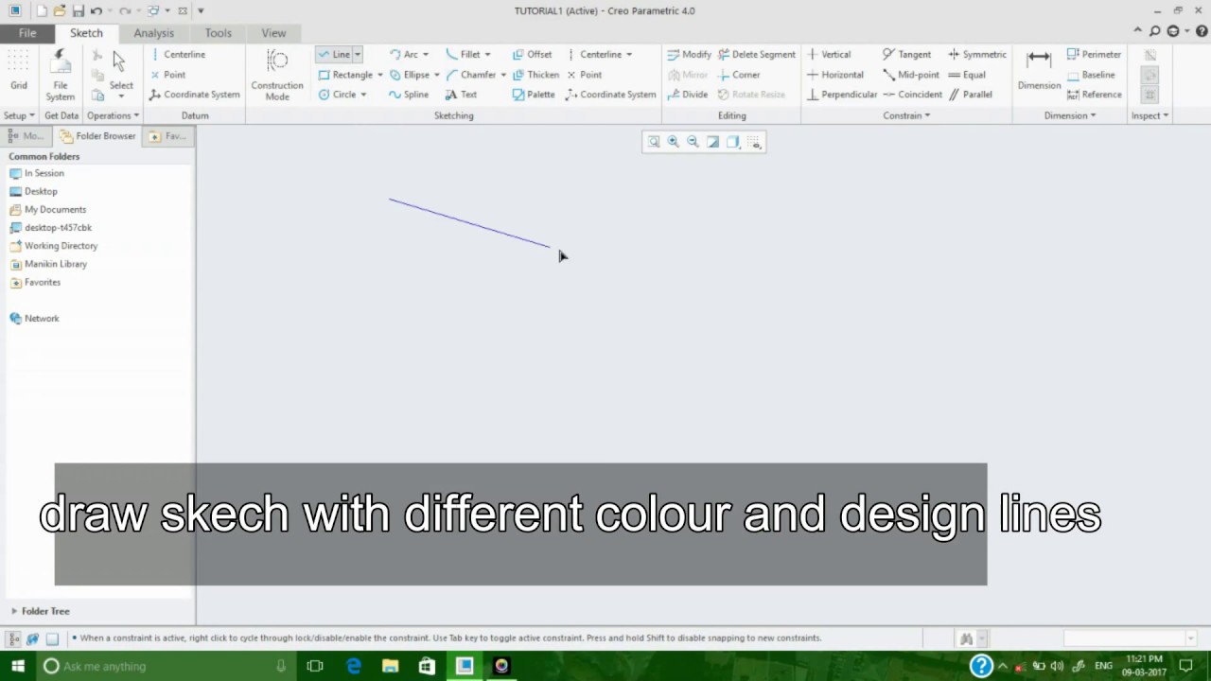The height and width of the screenshot is (681, 1211).
Task: Click the Cortana search box
Action: 166,666
